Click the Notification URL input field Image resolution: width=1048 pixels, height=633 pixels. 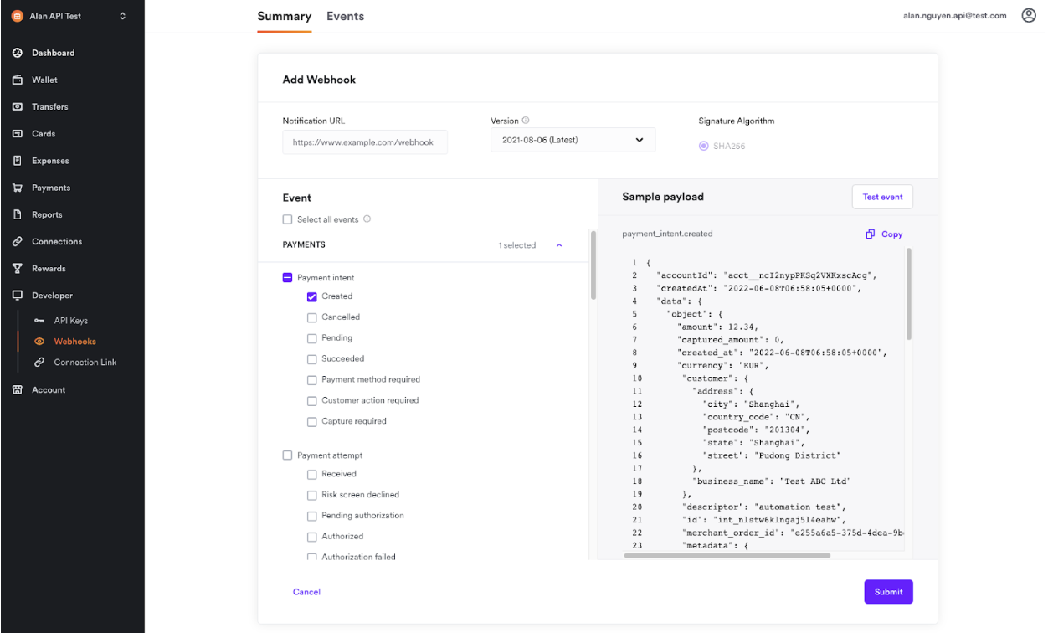[x=365, y=142]
